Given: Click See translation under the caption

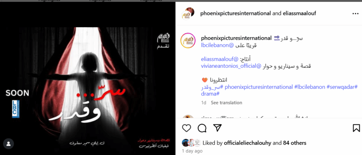Looking at the screenshot, I should (x=227, y=103).
